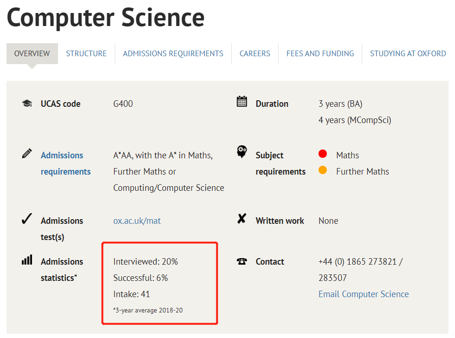Click the Contact label
455x338 pixels.
click(270, 262)
